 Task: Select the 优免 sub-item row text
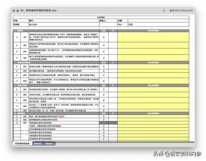40,133
